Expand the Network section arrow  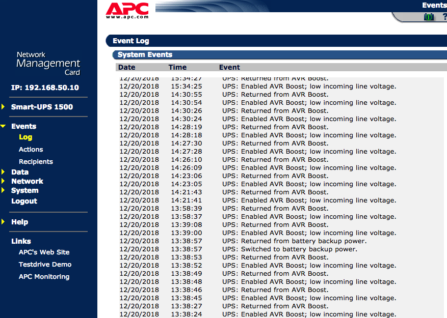click(x=3, y=181)
